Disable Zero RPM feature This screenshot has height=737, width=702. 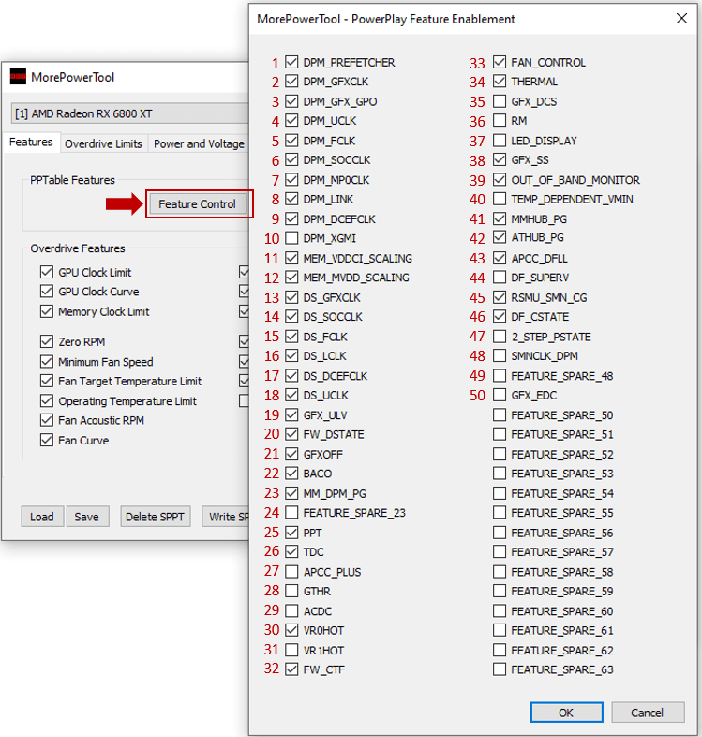point(47,341)
